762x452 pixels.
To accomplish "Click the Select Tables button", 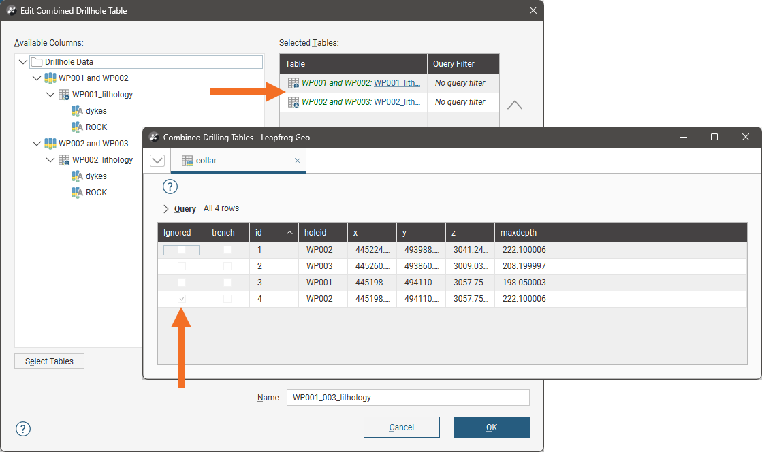I will 49,361.
